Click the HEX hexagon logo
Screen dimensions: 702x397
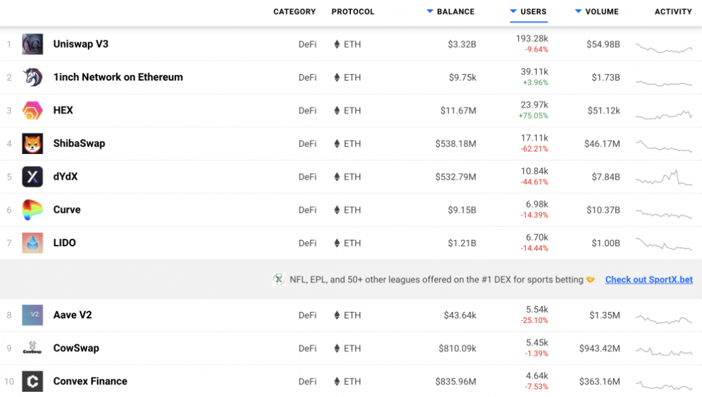click(32, 110)
